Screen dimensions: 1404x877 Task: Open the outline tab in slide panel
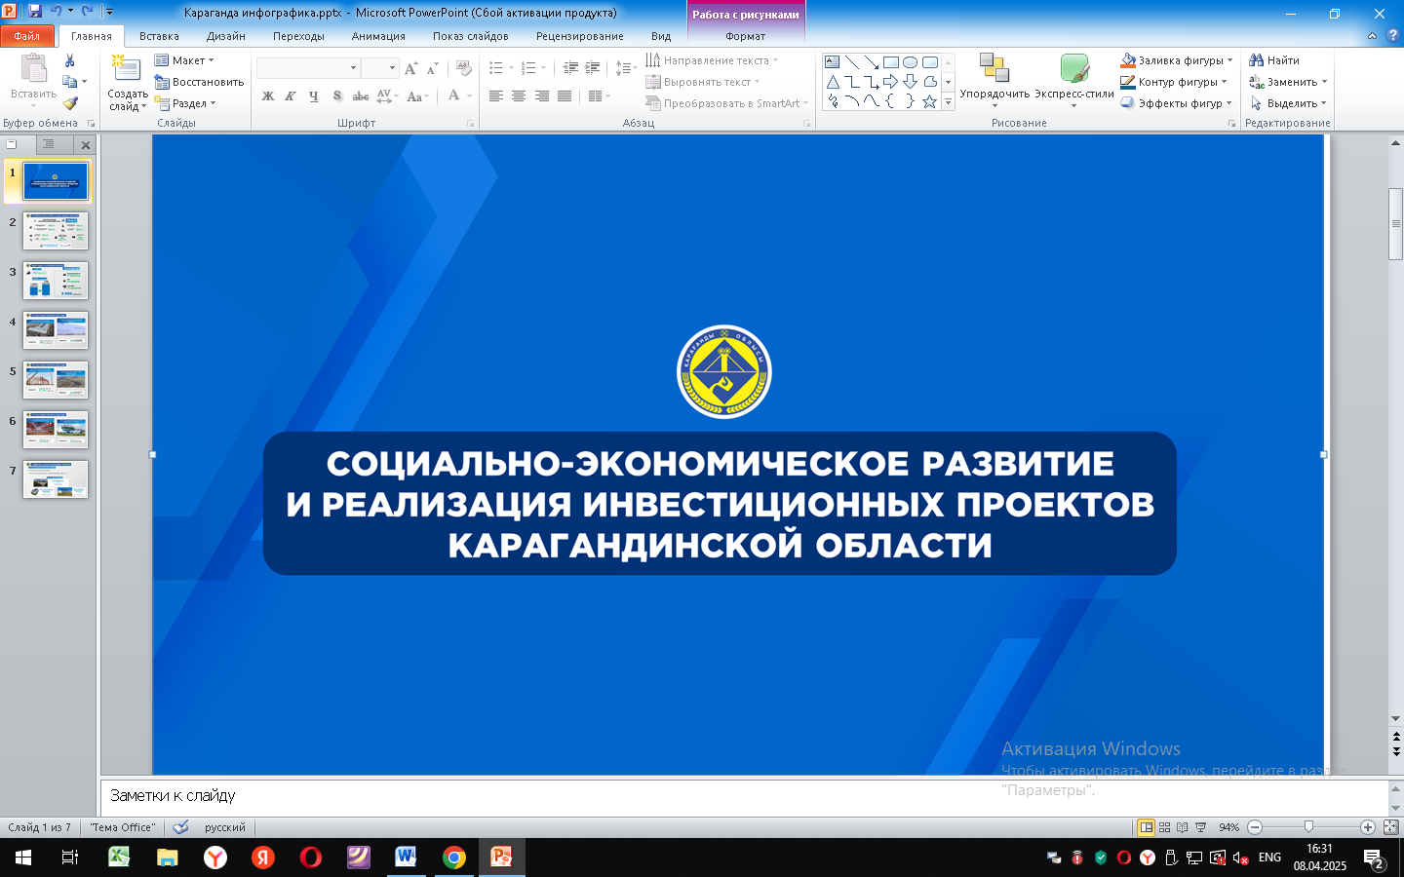pos(48,144)
